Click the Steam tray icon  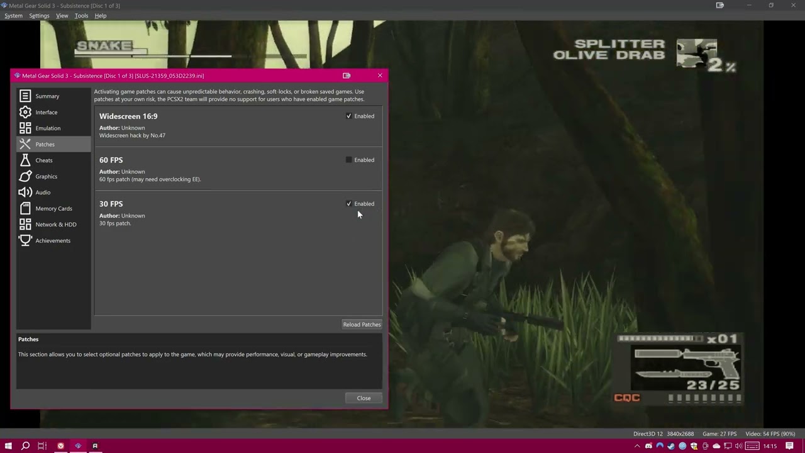[671, 446]
